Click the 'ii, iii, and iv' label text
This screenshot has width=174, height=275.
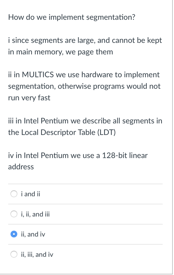(37, 254)
